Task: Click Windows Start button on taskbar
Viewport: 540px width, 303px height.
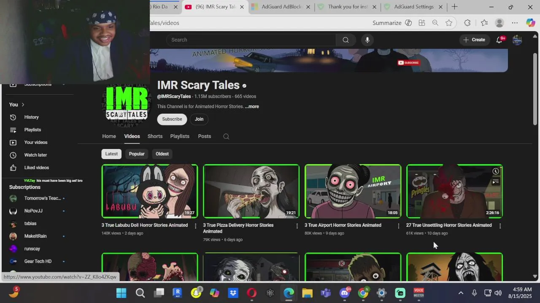Action: point(121,293)
